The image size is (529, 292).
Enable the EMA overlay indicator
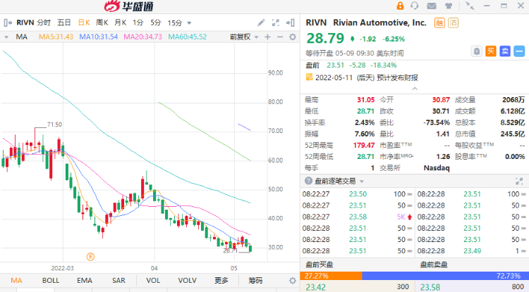(x=85, y=281)
